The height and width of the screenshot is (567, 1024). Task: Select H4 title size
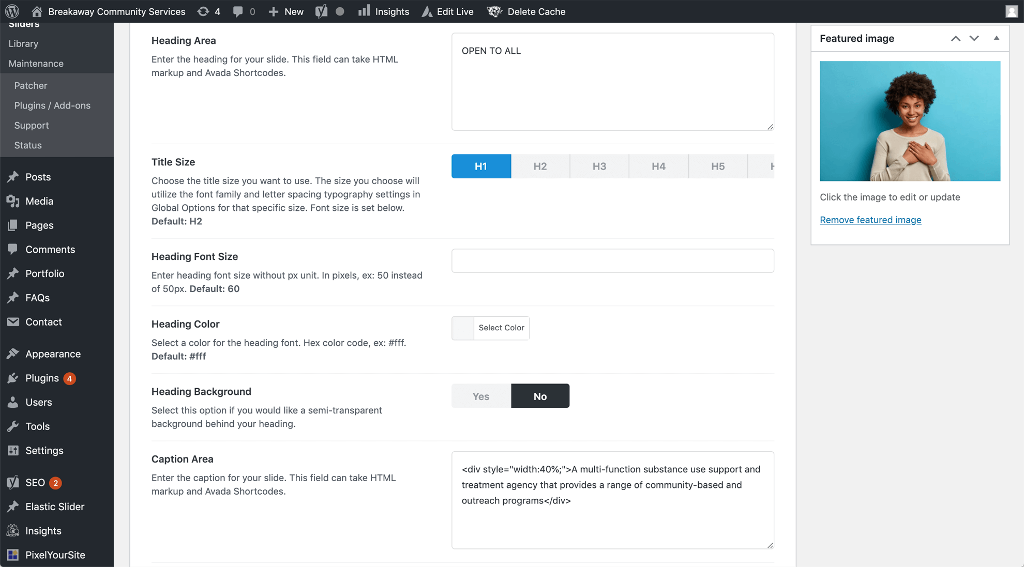(658, 166)
